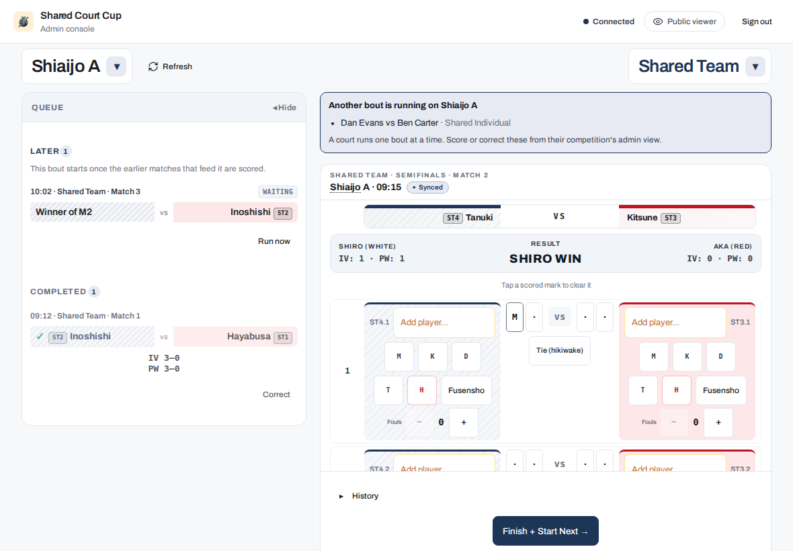Score D (do) for white ST4.1

pos(466,357)
